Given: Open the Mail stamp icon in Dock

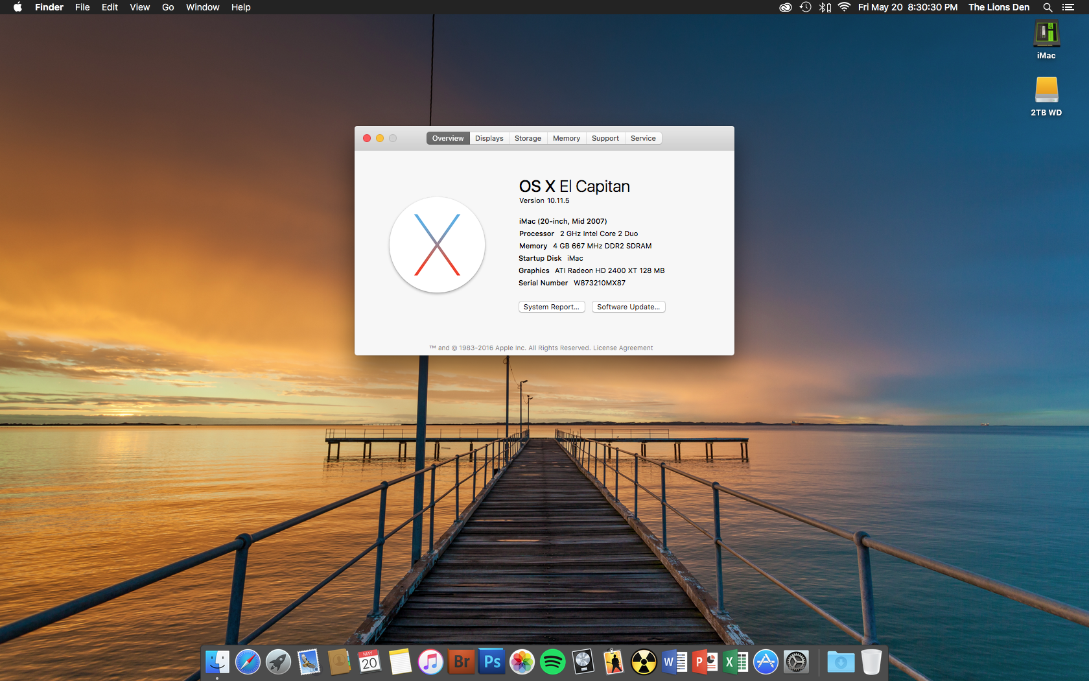Looking at the screenshot, I should click(x=309, y=662).
